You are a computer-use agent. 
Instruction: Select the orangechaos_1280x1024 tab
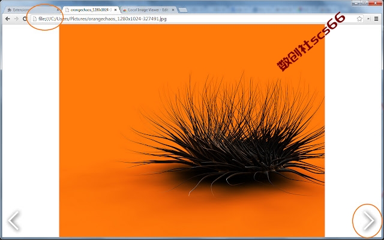coord(91,10)
